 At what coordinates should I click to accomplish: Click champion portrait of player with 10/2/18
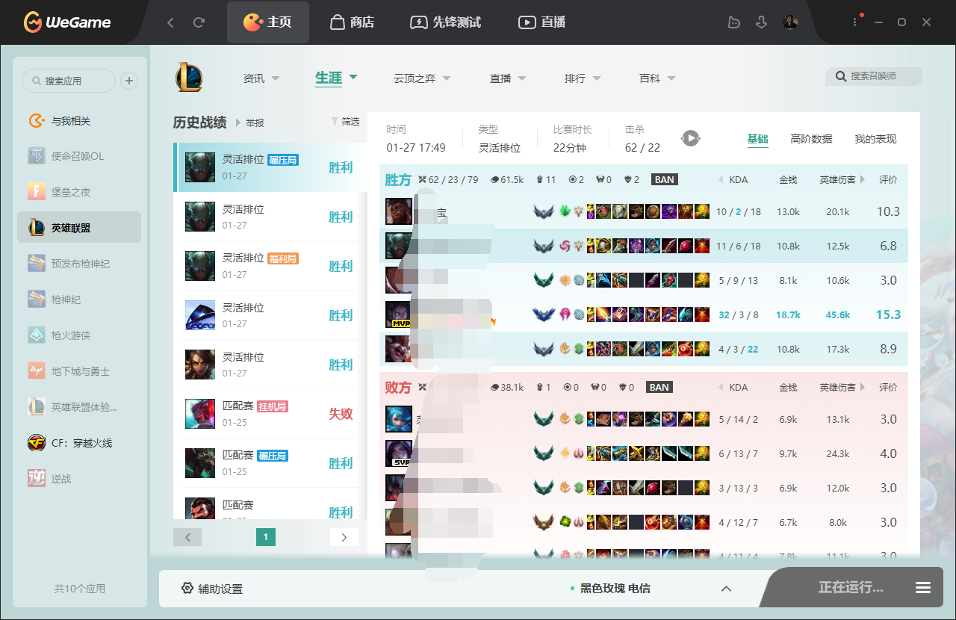(399, 211)
